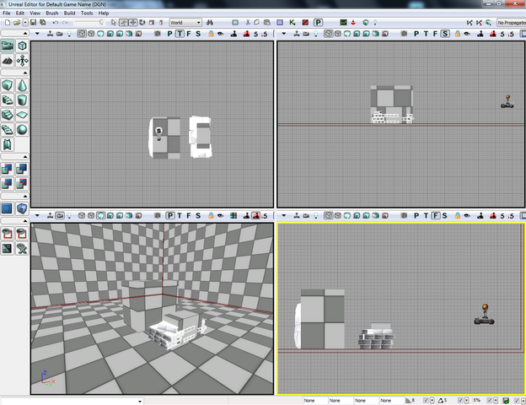The height and width of the screenshot is (405, 526).
Task: Click the Cut scissors icon
Action: pos(248,23)
